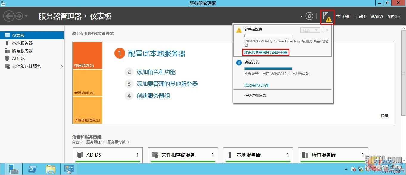Open the 视图(V) menu
Image resolution: width=406 pixels, height=175 pixels.
[x=377, y=16]
